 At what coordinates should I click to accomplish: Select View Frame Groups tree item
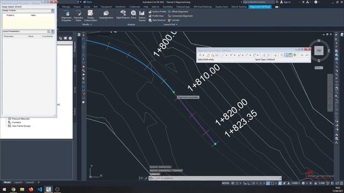click(x=21, y=126)
